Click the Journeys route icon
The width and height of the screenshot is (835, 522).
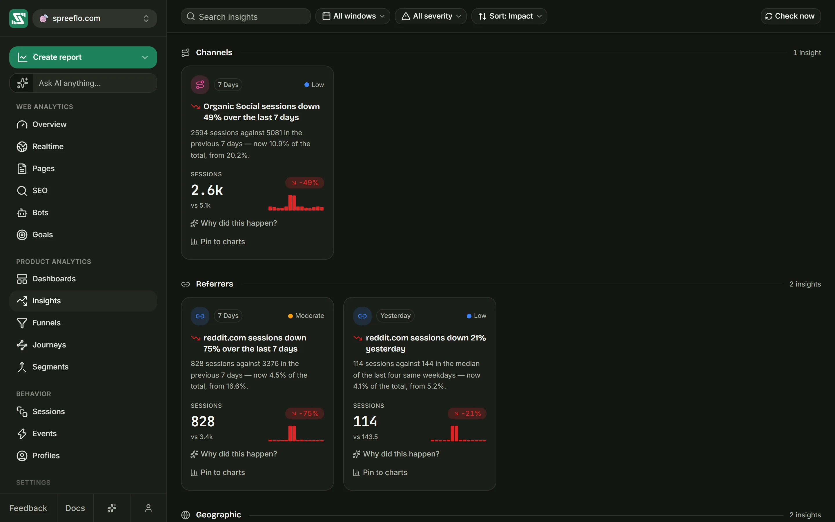click(22, 345)
